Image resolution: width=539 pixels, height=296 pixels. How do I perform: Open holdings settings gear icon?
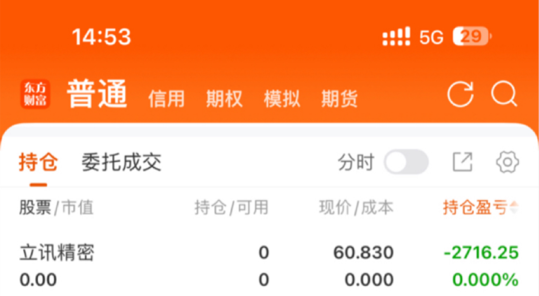pyautogui.click(x=508, y=162)
